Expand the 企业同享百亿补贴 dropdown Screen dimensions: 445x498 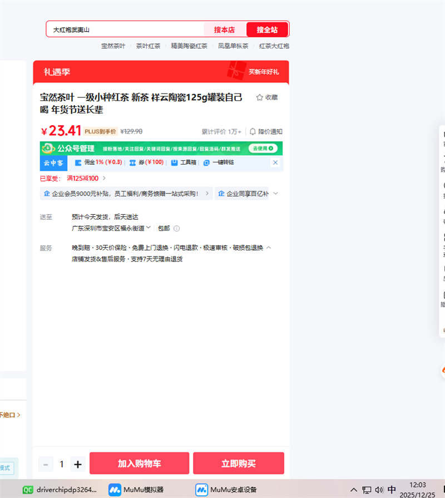point(274,193)
